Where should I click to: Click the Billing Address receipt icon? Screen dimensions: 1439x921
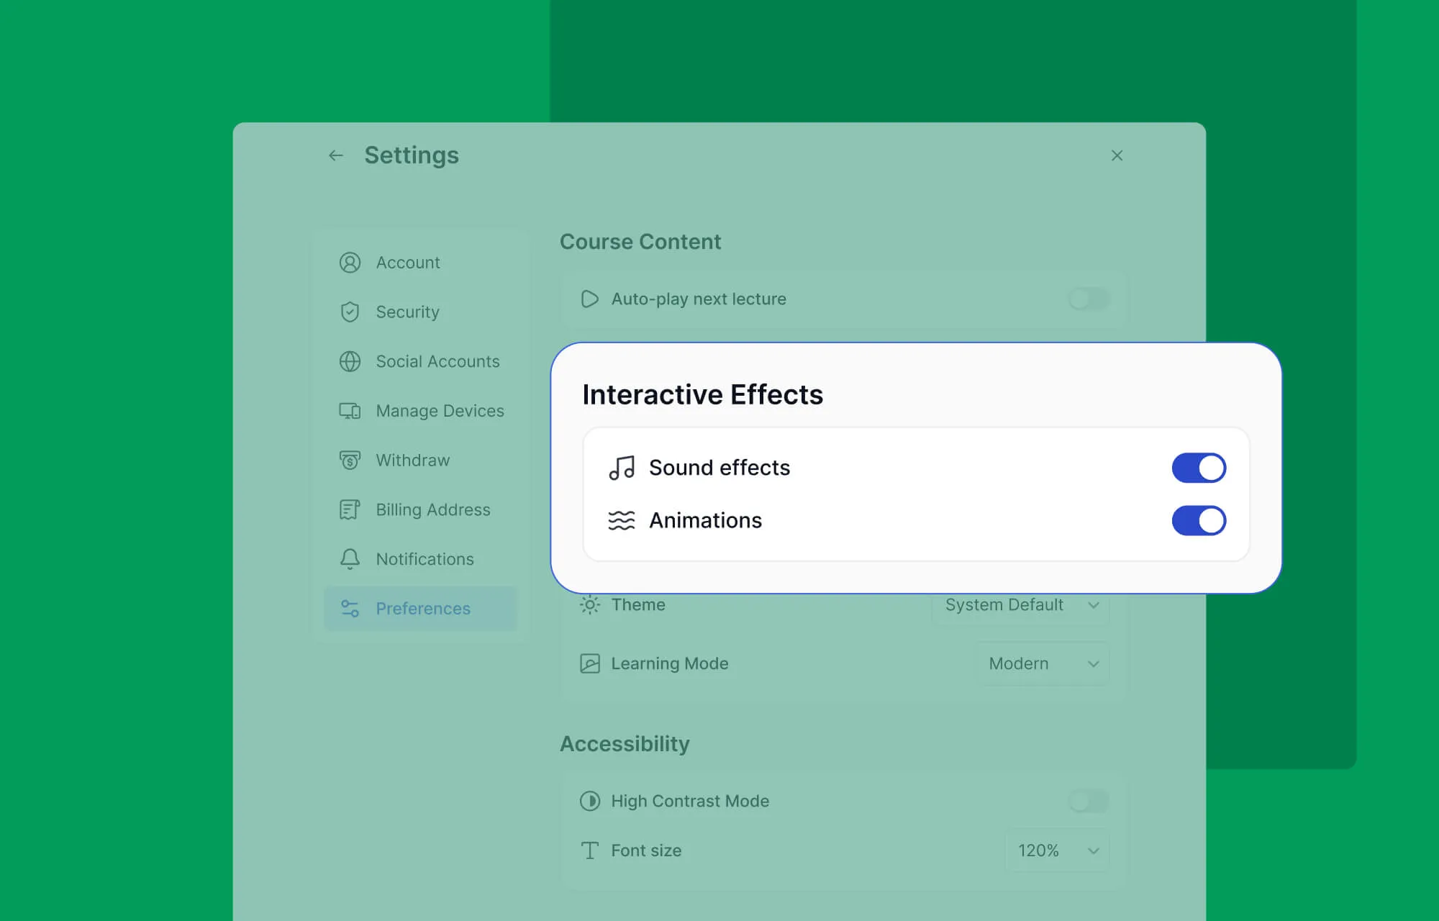[350, 509]
